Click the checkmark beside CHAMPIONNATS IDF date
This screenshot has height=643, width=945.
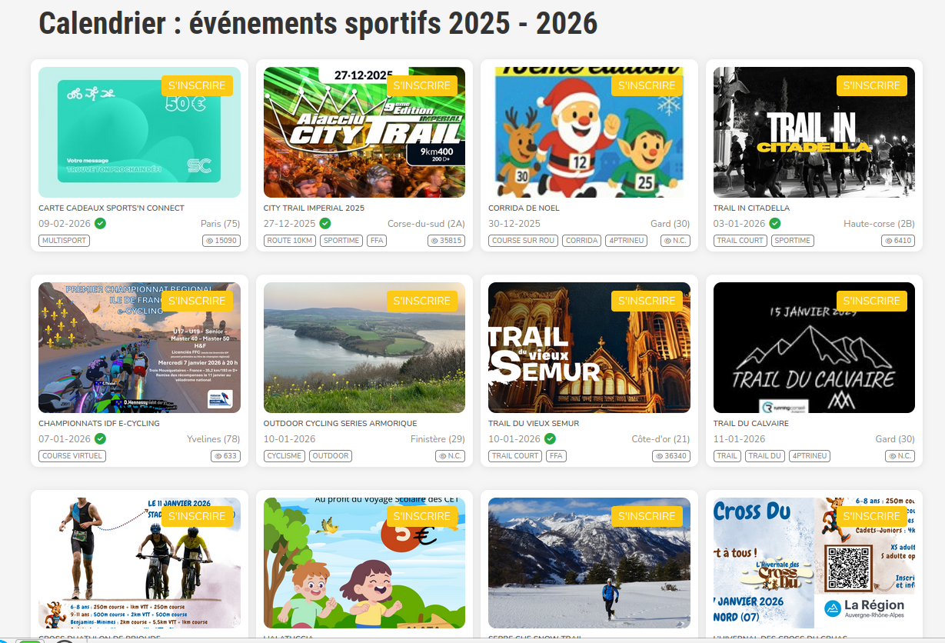(x=101, y=438)
